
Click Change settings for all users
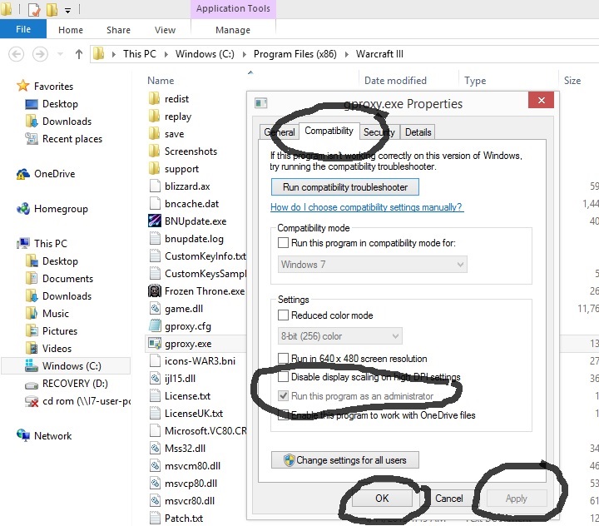pyautogui.click(x=345, y=460)
